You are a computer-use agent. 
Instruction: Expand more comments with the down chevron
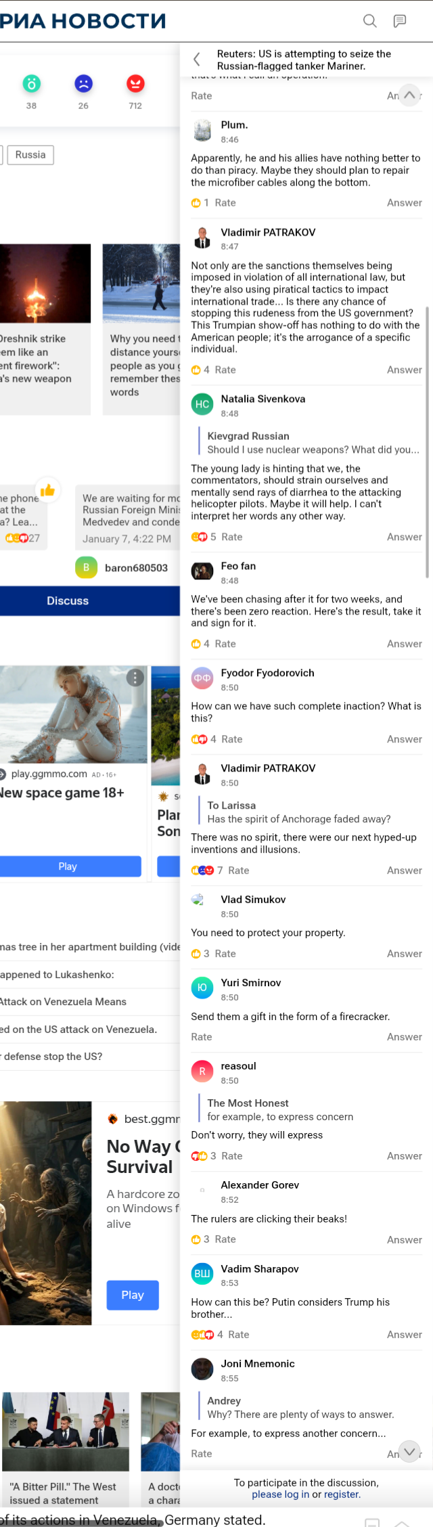tap(409, 1451)
